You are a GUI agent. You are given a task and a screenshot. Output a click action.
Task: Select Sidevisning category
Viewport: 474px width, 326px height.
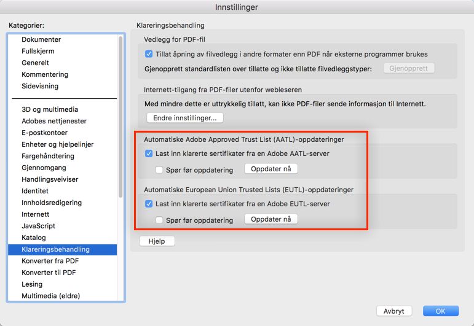(x=63, y=86)
